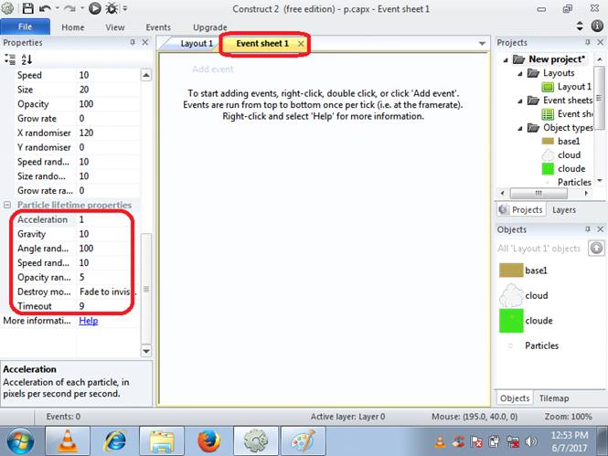Pin the Properties panel
Image resolution: width=608 pixels, height=456 pixels.
[x=133, y=42]
